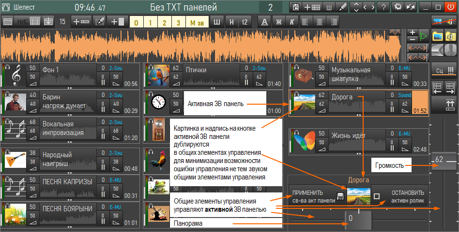Switch to tab 2

click(164, 23)
